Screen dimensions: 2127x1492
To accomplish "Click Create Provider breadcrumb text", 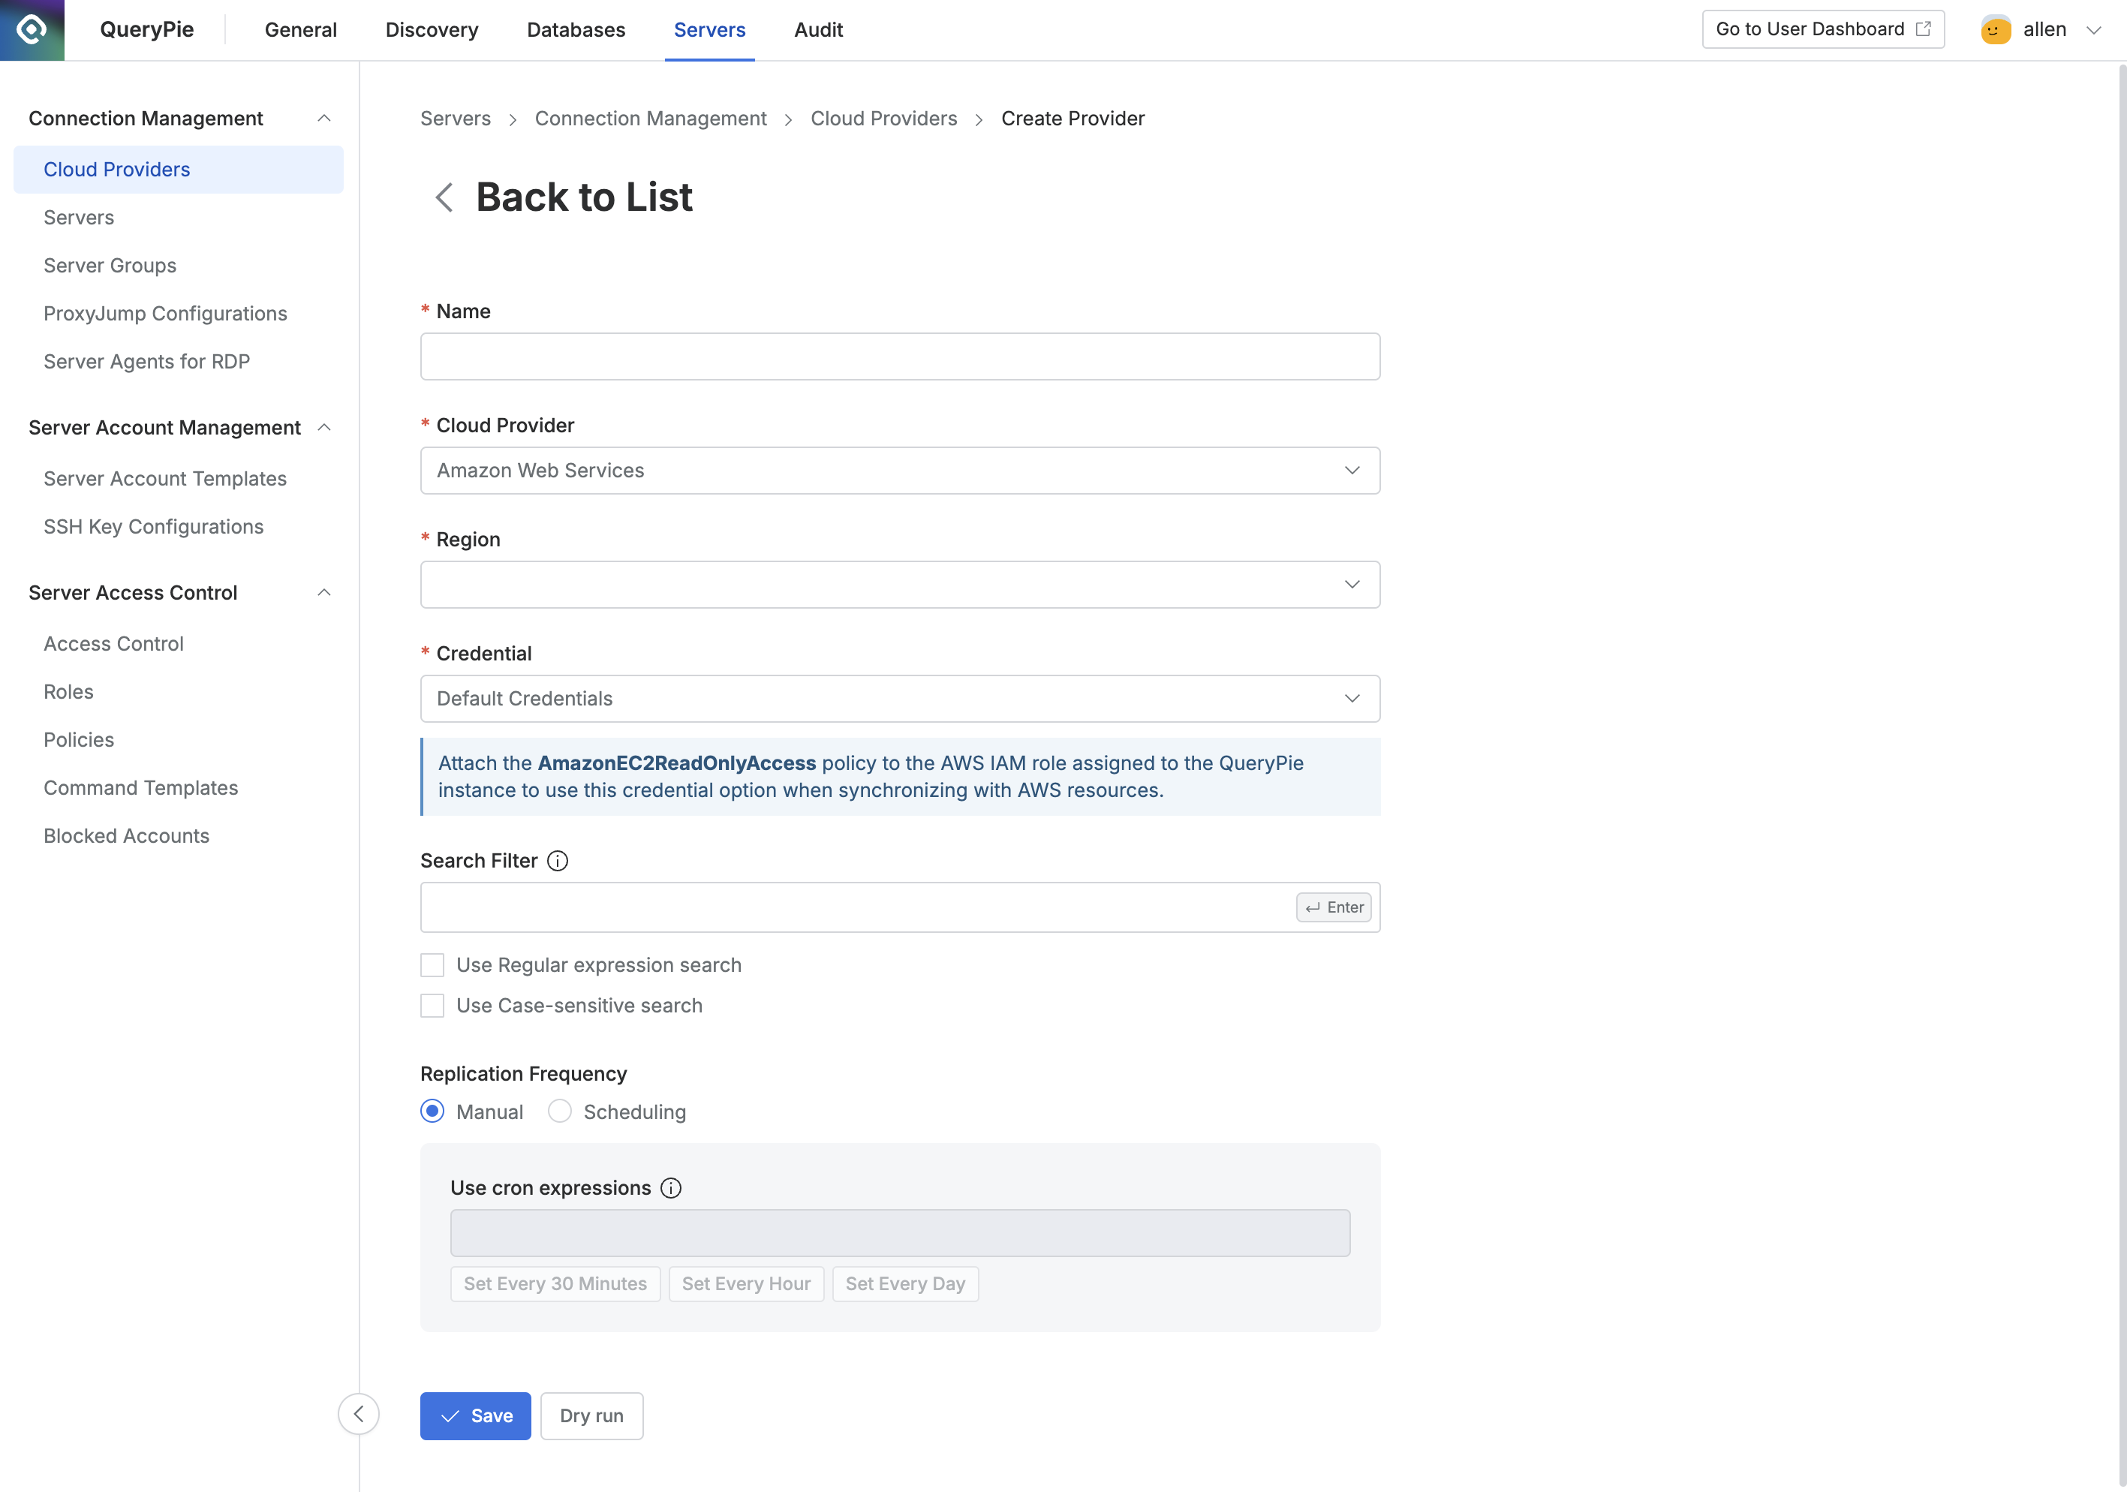I will [x=1073, y=119].
